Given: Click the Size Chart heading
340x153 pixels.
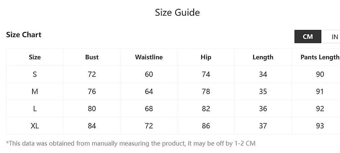Looking at the screenshot, I should [24, 35].
